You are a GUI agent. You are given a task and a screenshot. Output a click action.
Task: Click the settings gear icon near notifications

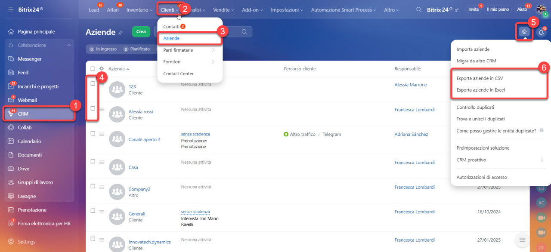pos(524,31)
